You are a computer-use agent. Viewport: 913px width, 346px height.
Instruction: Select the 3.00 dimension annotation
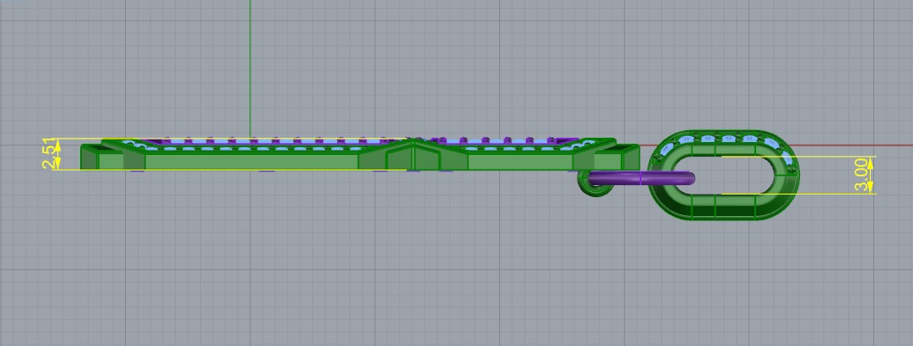coord(862,176)
